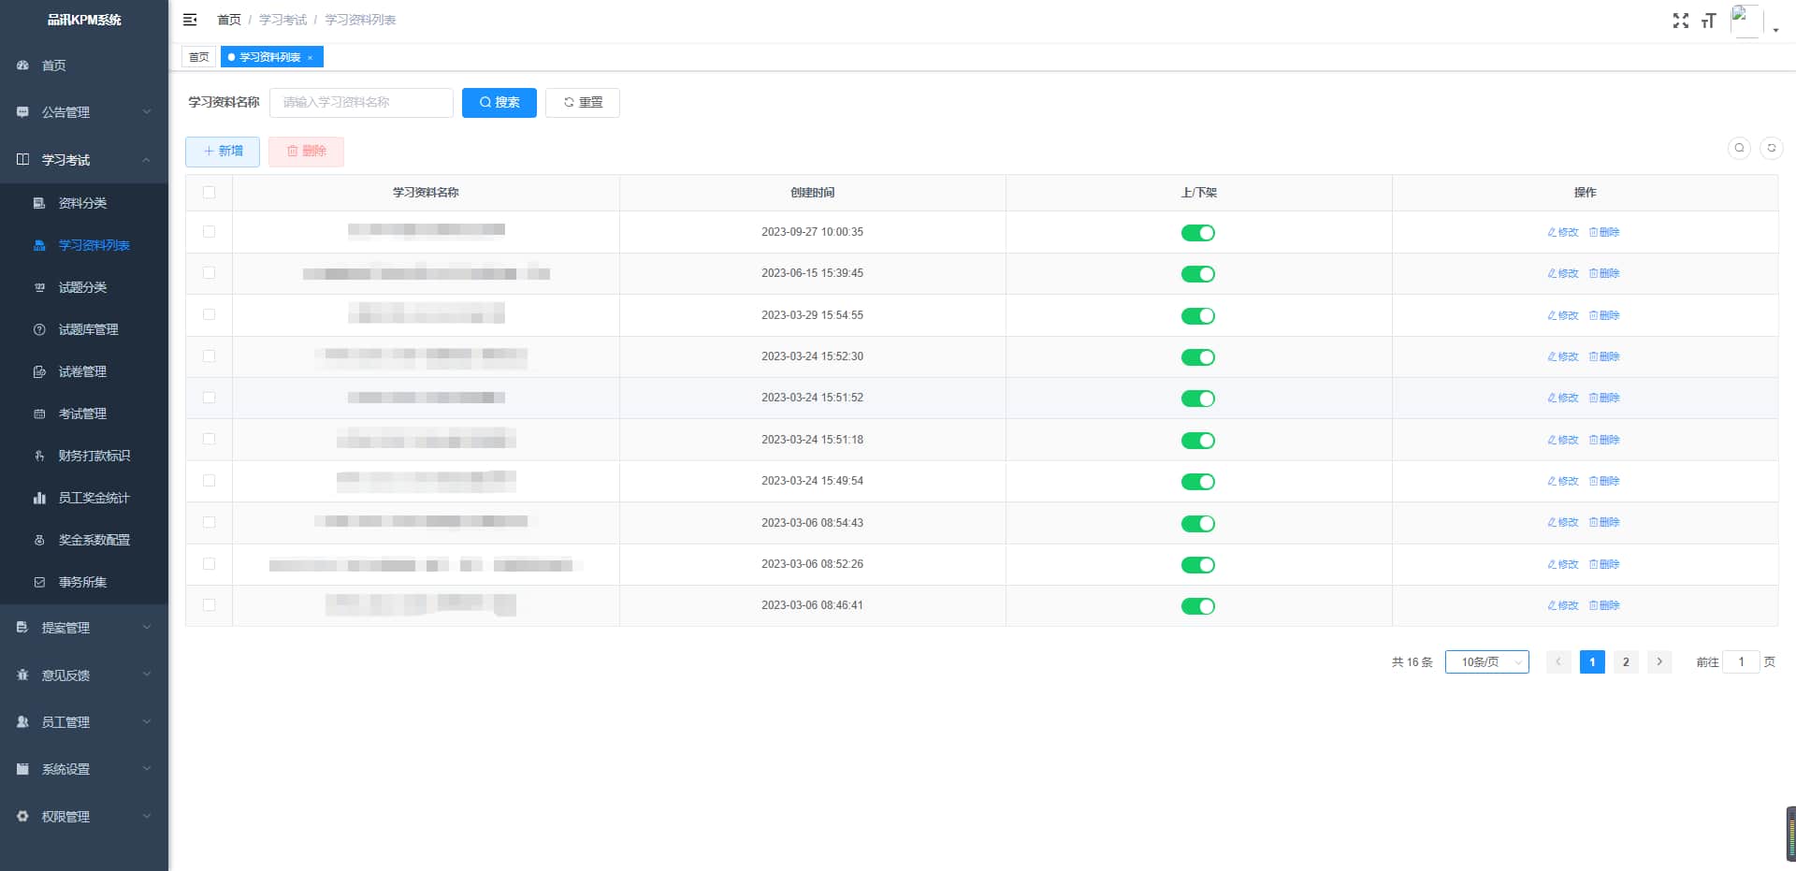Viewport: 1796px width, 871px height.
Task: Open 试题库管理 in the sidebar
Action: pos(84,329)
